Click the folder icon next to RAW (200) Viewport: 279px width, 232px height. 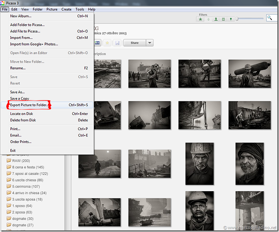pyautogui.click(x=9, y=161)
